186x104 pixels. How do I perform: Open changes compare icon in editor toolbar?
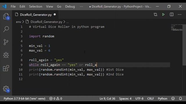click(155, 14)
